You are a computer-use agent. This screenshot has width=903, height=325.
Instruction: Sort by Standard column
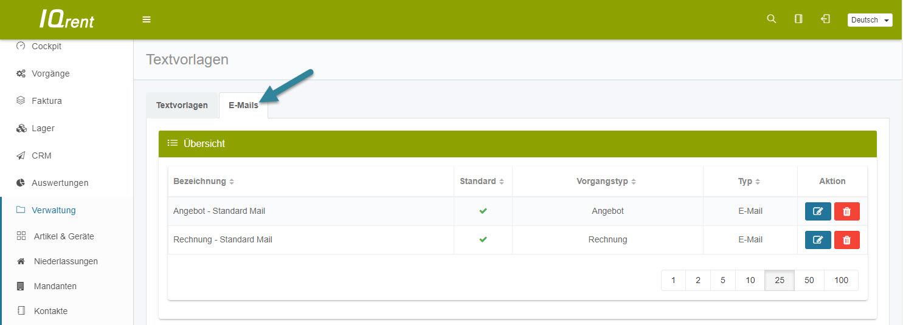pos(482,181)
